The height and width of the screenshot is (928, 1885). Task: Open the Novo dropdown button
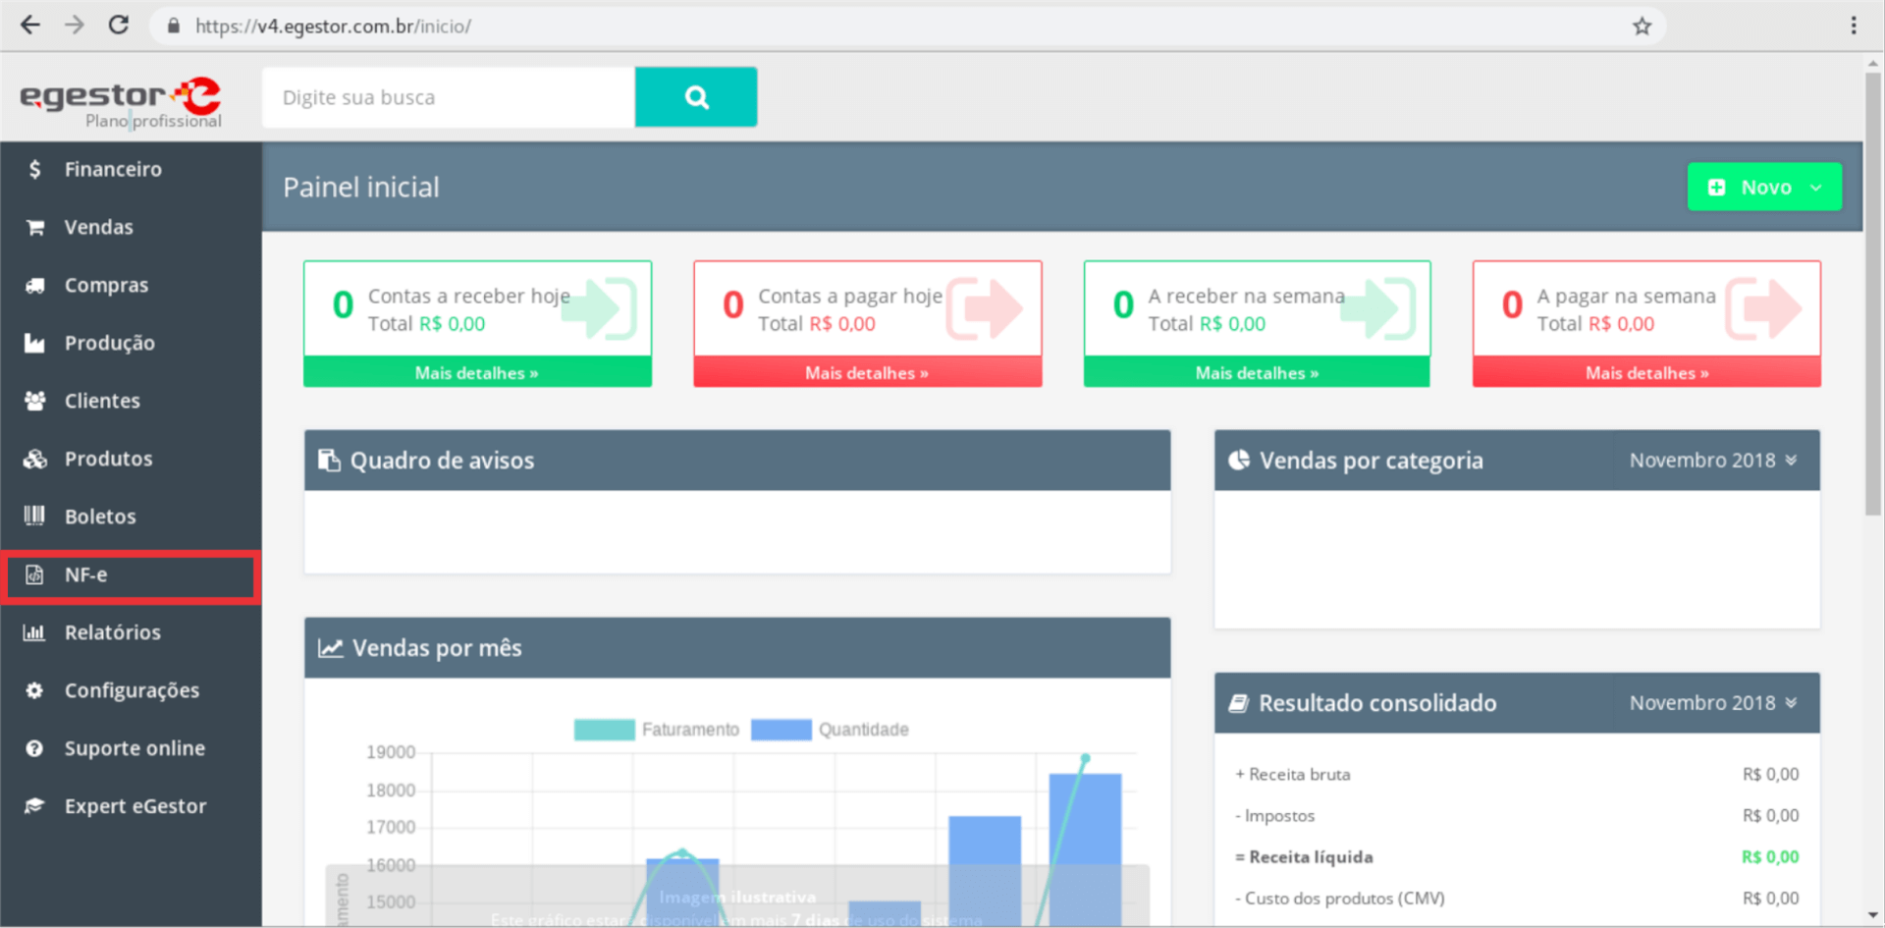(1764, 187)
